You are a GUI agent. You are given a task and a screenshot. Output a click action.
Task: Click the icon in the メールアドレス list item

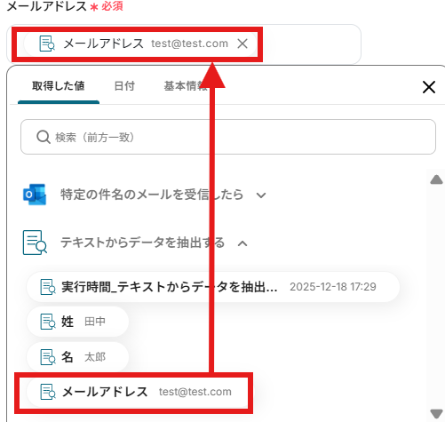pos(48,392)
